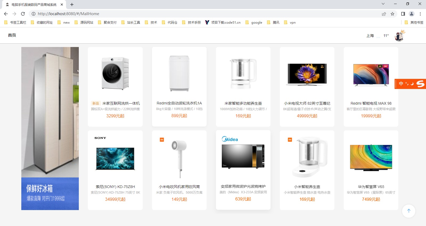Open the new bookmark folder
Screen dimensions: 426x226
pos(64,23)
